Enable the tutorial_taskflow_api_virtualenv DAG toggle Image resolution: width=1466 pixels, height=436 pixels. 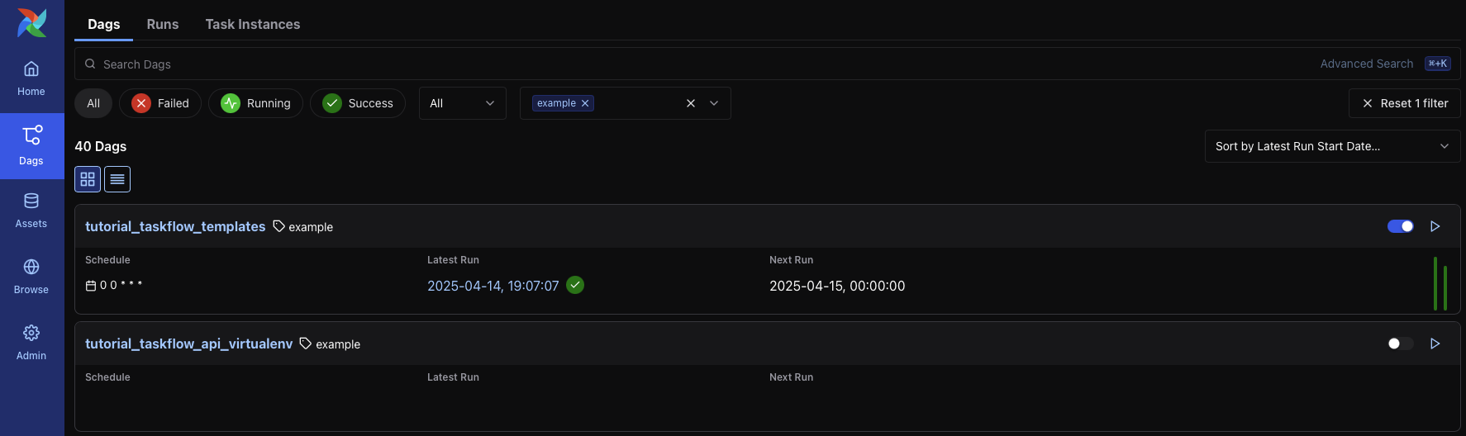[1400, 344]
